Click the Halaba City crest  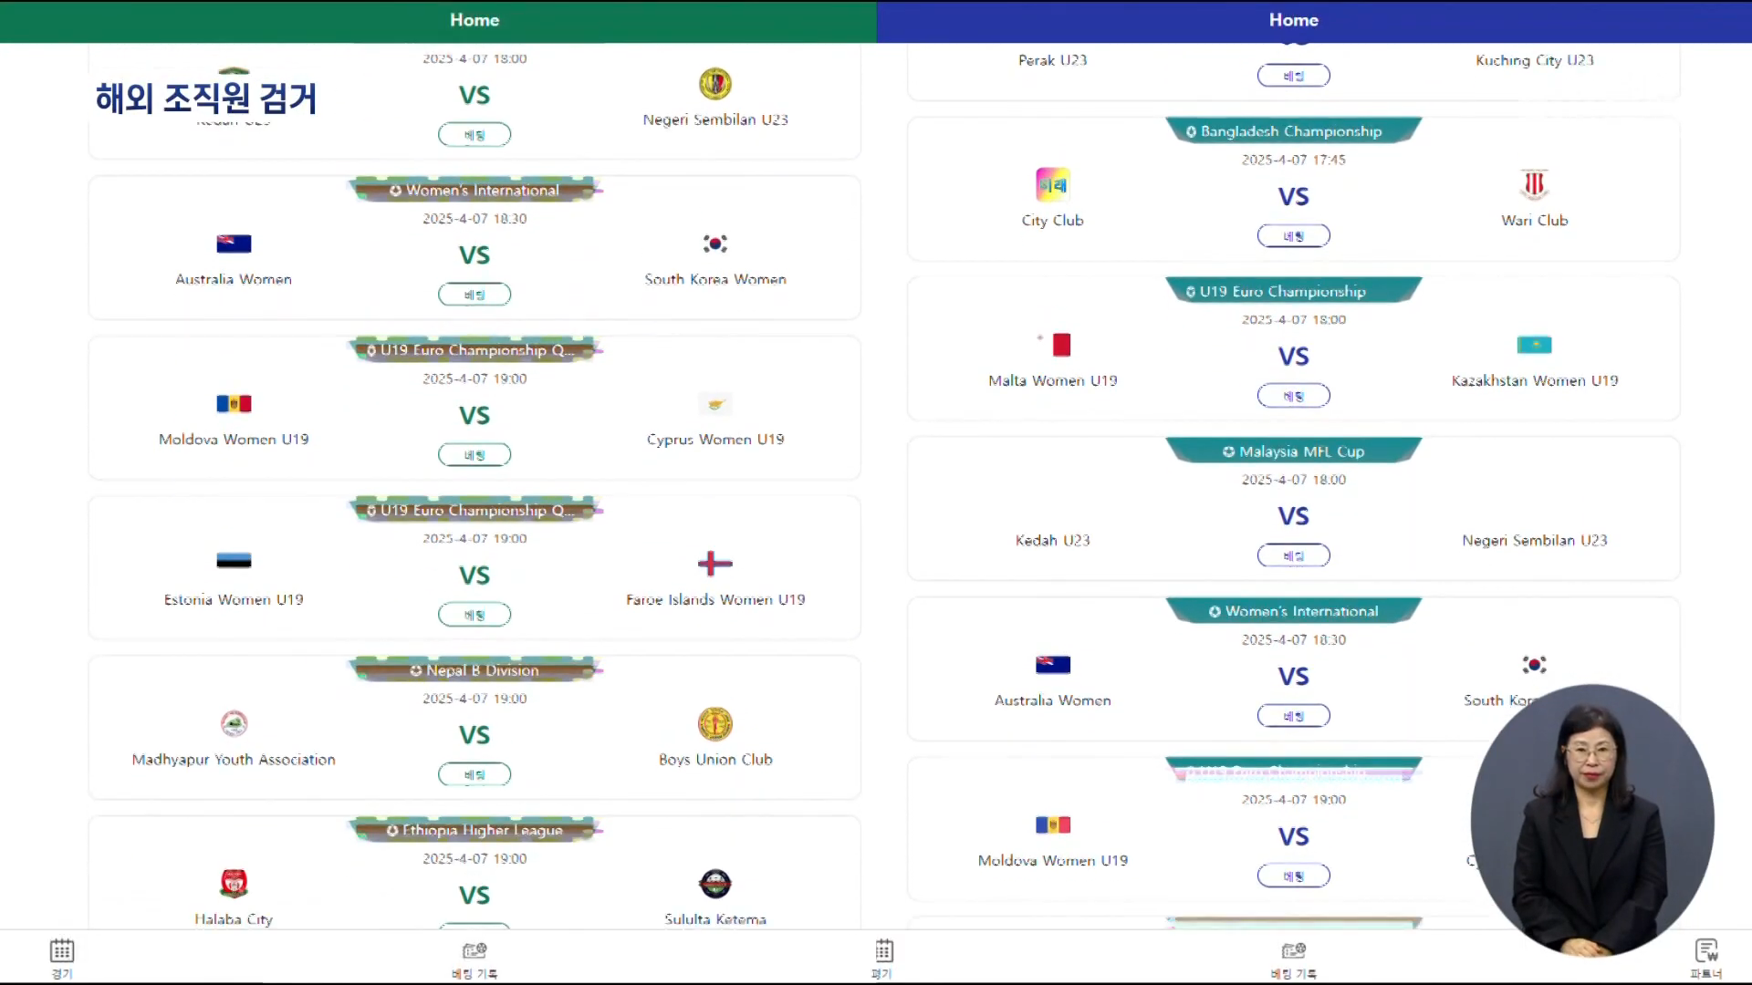(234, 884)
